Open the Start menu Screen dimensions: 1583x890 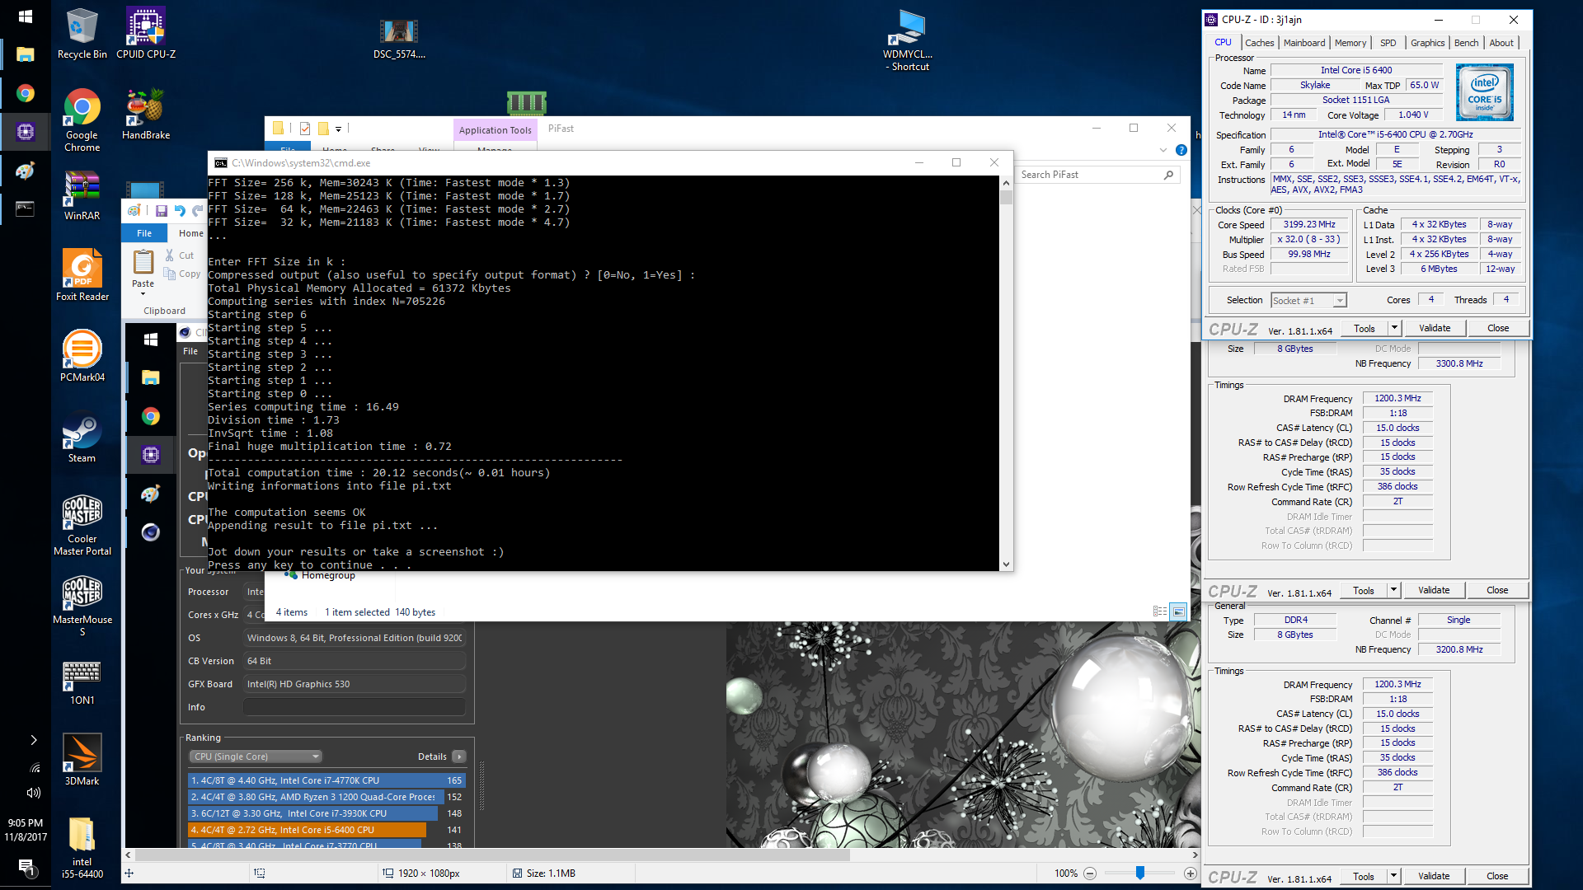[x=26, y=16]
